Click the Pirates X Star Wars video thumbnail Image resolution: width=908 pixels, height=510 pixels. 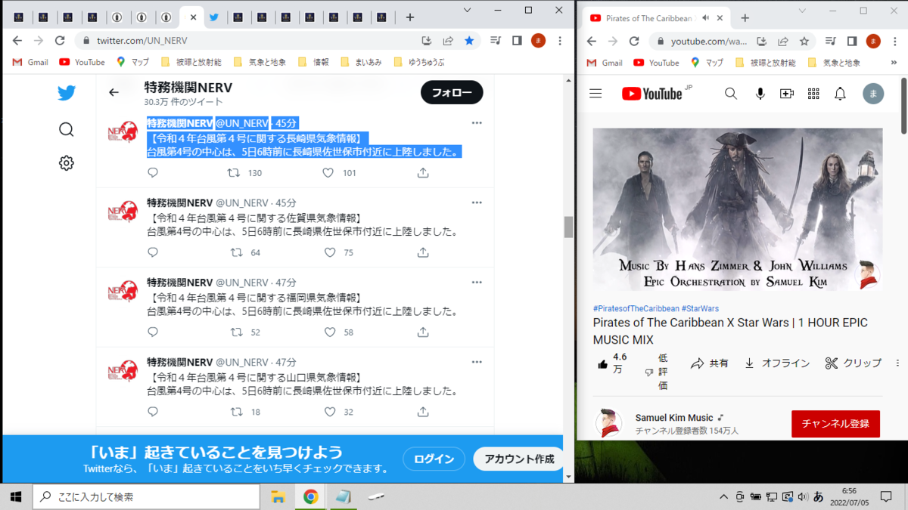pyautogui.click(x=738, y=209)
